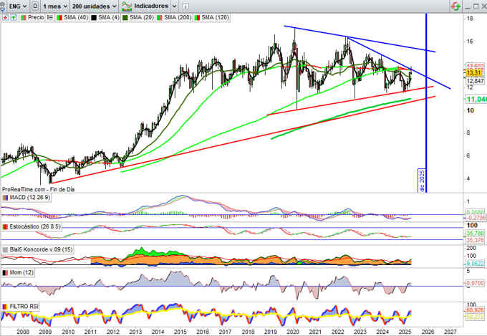
Task: Open the Precio settings label
Action: pyautogui.click(x=35, y=18)
